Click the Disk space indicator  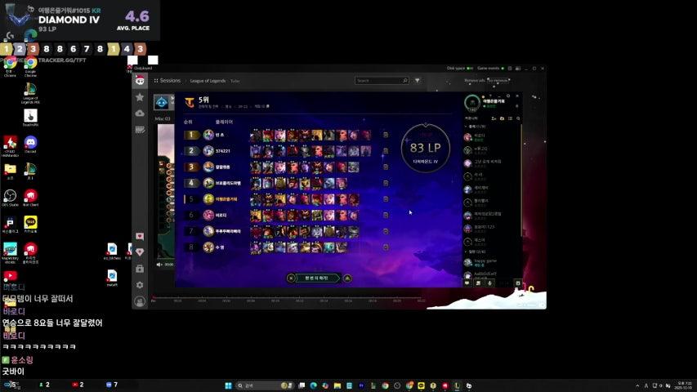point(460,68)
